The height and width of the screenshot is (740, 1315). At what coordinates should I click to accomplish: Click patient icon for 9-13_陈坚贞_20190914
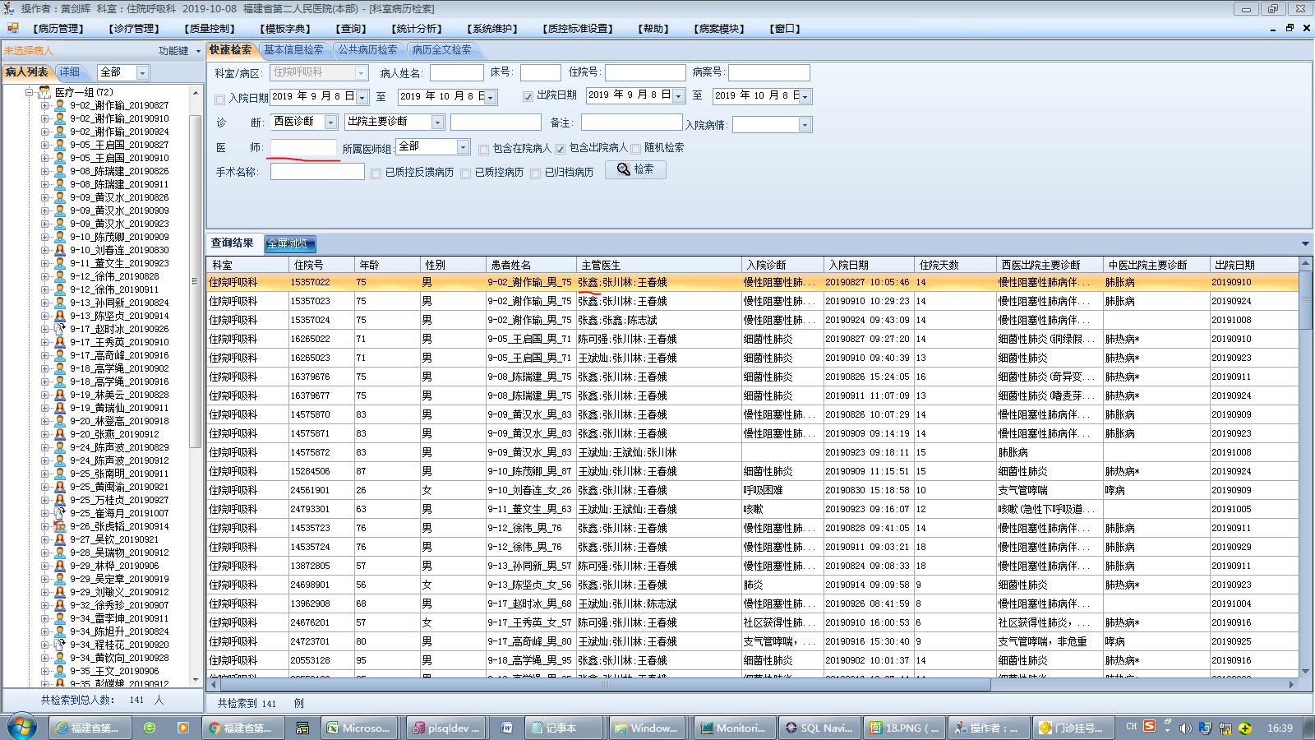point(59,316)
